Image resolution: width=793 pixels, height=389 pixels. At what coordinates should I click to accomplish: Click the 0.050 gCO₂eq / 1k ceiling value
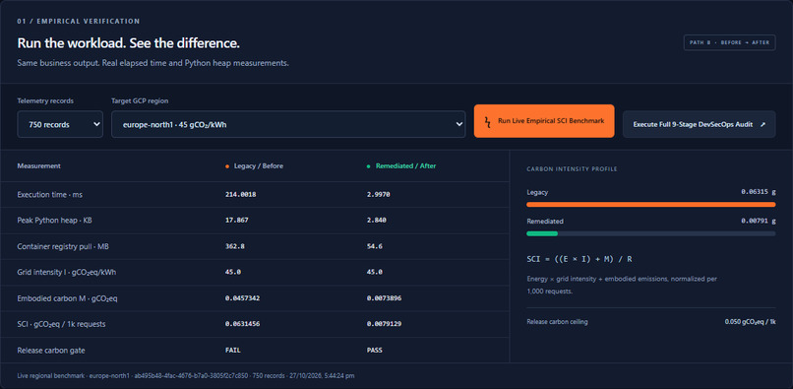click(750, 322)
